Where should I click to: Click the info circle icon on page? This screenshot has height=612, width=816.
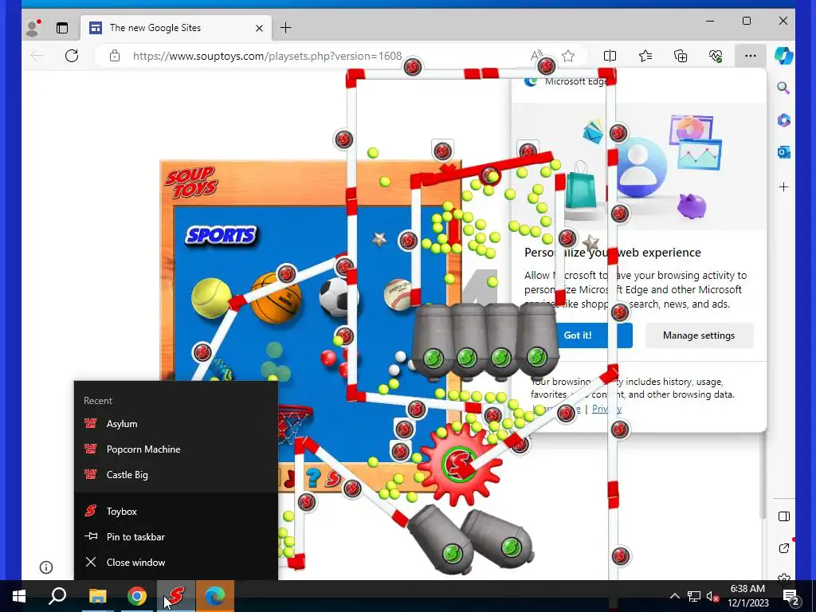[x=46, y=567]
